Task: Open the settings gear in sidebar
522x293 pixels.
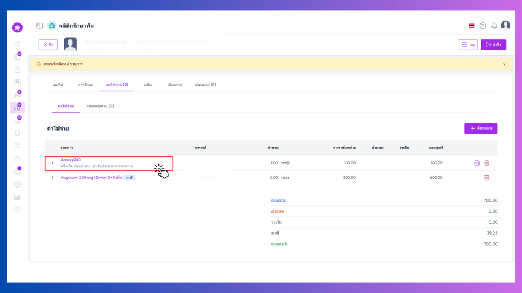Action: pyautogui.click(x=17, y=210)
